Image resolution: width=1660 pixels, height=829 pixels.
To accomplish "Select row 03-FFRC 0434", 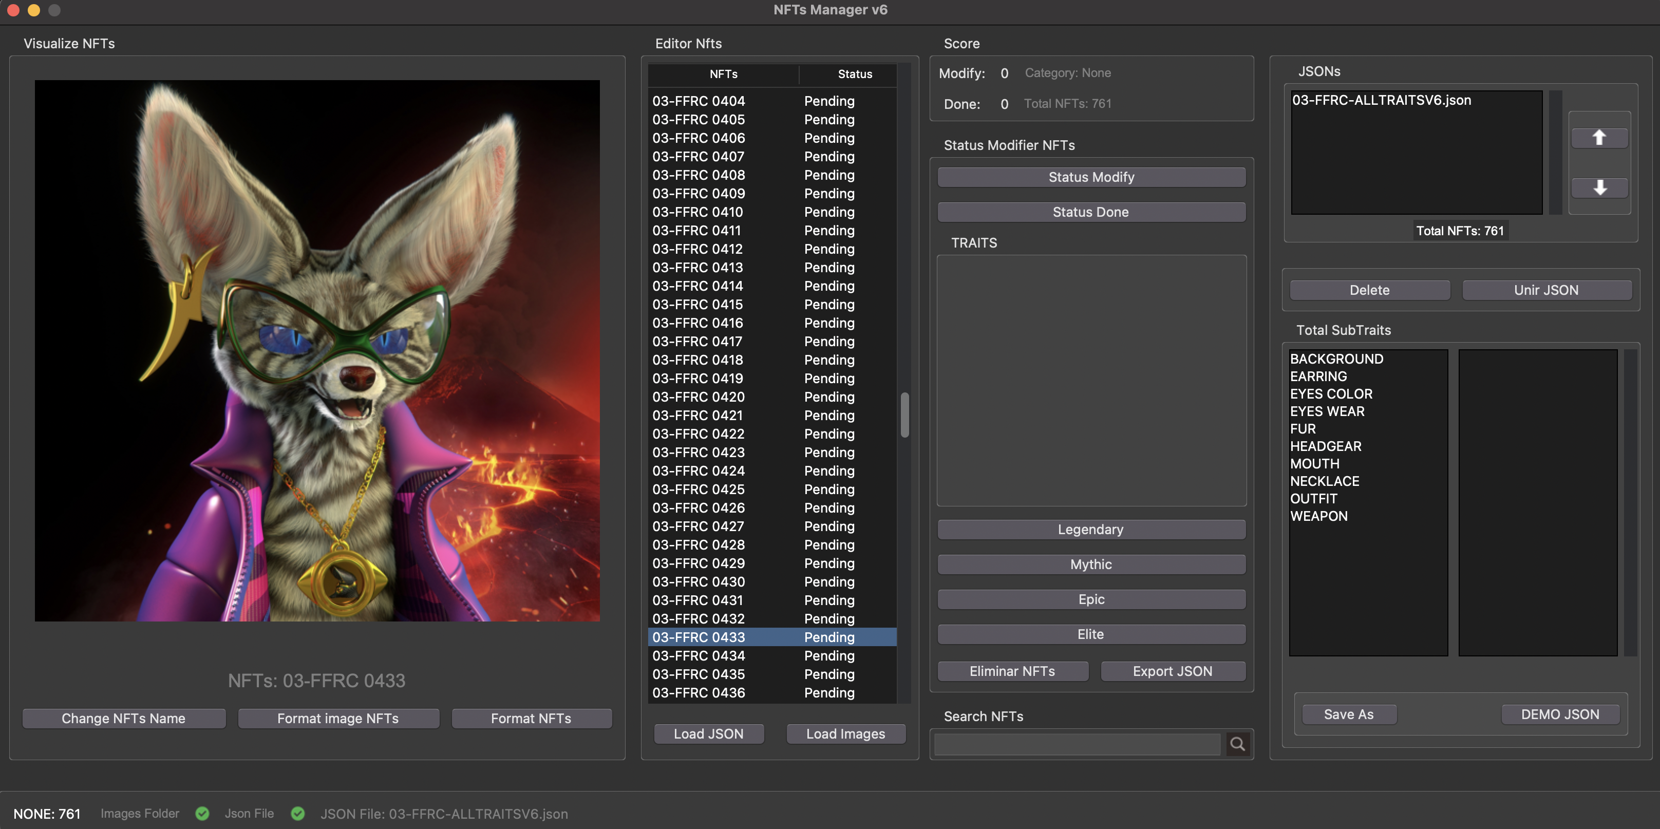I will point(772,655).
